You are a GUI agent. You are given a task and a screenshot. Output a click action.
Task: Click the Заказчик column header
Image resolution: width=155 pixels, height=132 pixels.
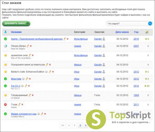(99, 32)
